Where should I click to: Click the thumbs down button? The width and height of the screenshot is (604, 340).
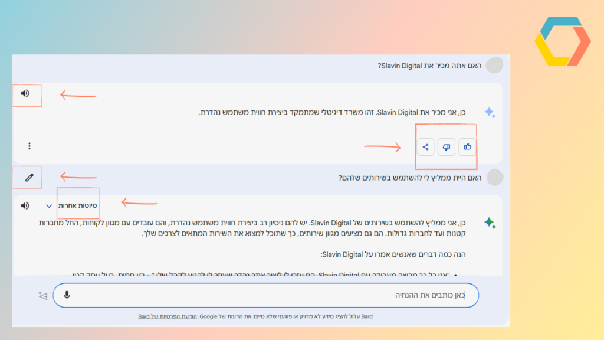446,147
